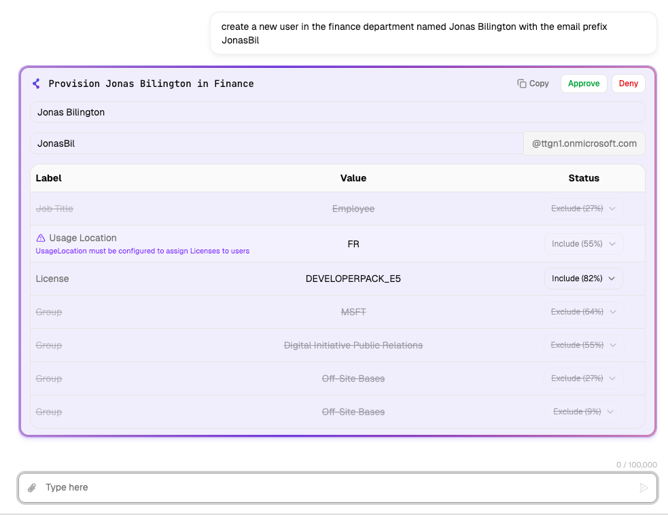Click the Value column header
Screen dimensions: 668x515
pyautogui.click(x=353, y=178)
